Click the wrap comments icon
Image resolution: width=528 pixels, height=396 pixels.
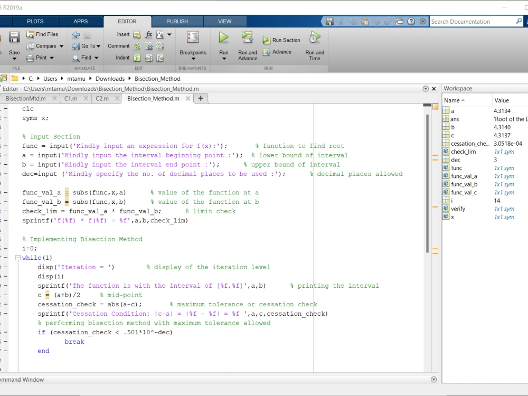pyautogui.click(x=161, y=46)
